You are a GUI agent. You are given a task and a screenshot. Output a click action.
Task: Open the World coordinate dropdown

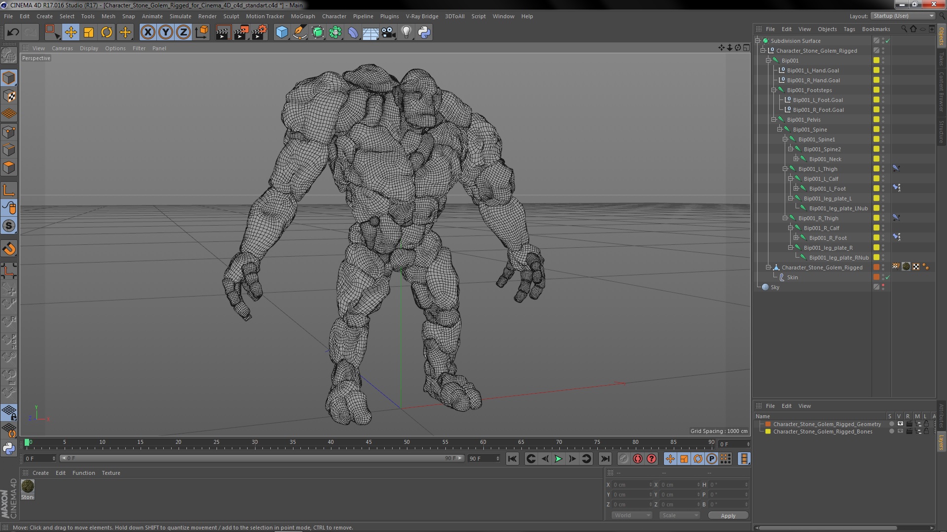tap(632, 515)
